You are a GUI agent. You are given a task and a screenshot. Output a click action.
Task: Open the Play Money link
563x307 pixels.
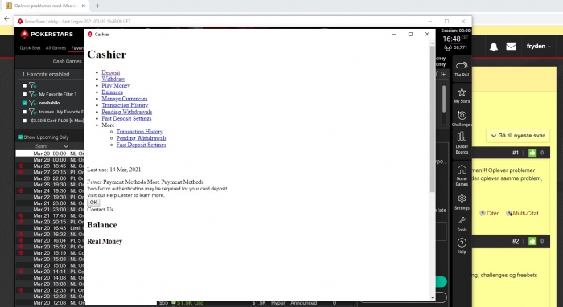click(x=116, y=85)
